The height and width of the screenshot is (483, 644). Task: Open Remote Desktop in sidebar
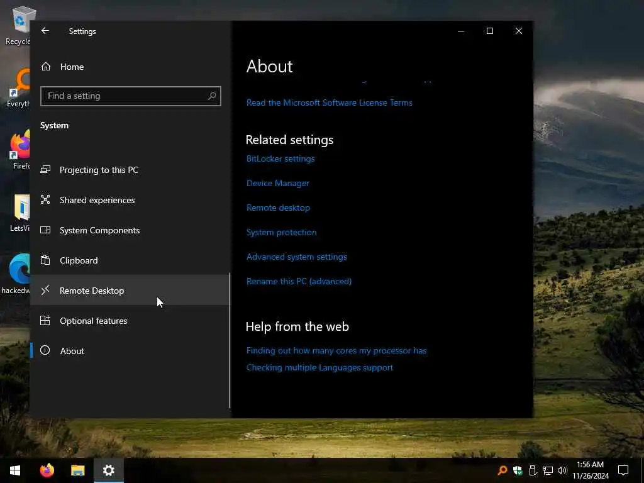[130, 291]
